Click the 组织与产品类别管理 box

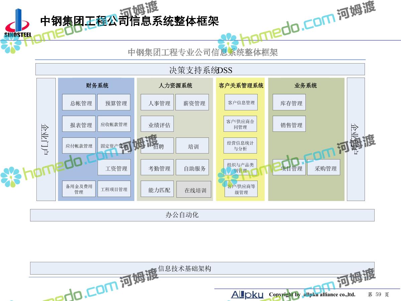(x=240, y=167)
